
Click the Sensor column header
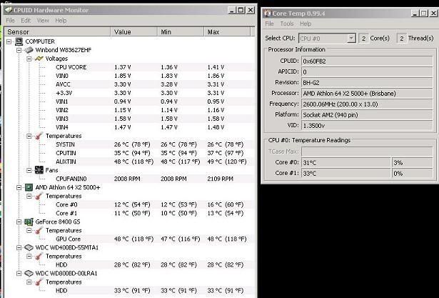click(x=58, y=32)
